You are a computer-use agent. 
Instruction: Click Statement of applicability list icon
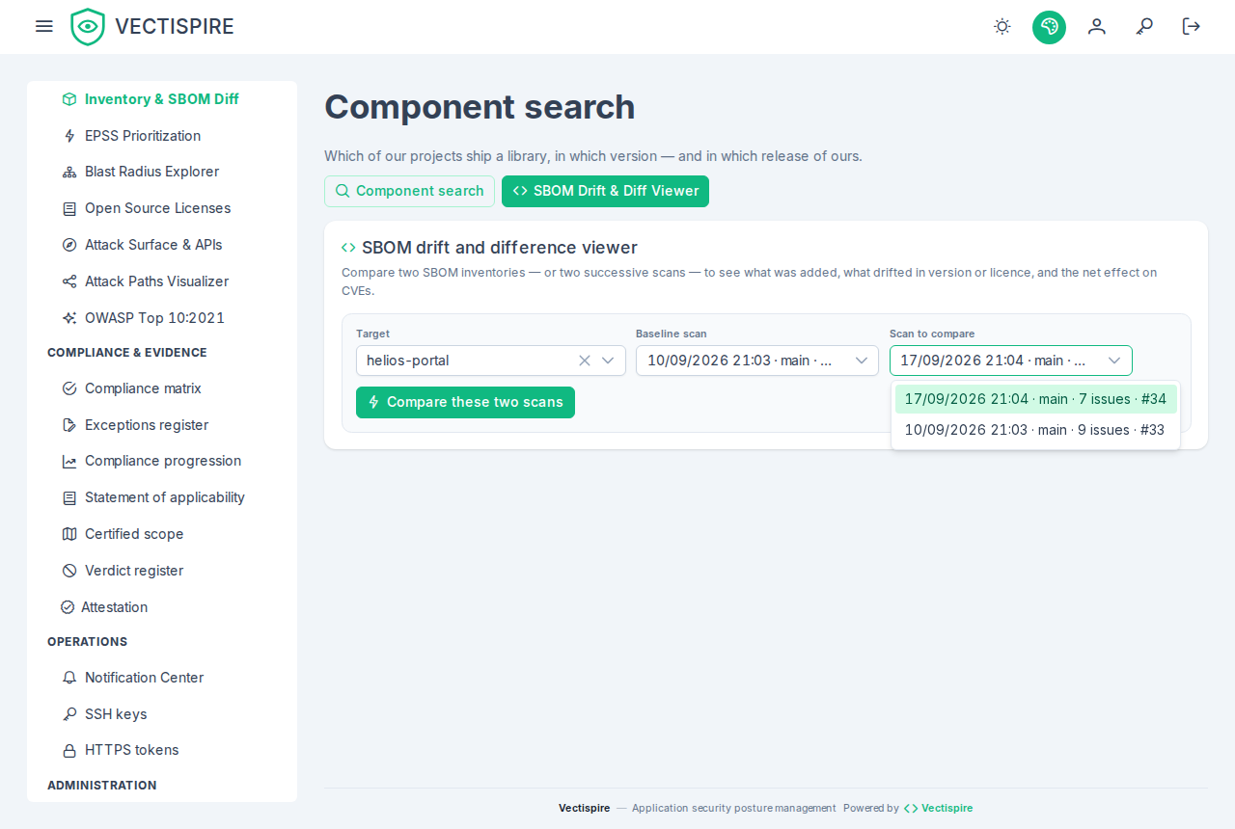click(x=69, y=497)
